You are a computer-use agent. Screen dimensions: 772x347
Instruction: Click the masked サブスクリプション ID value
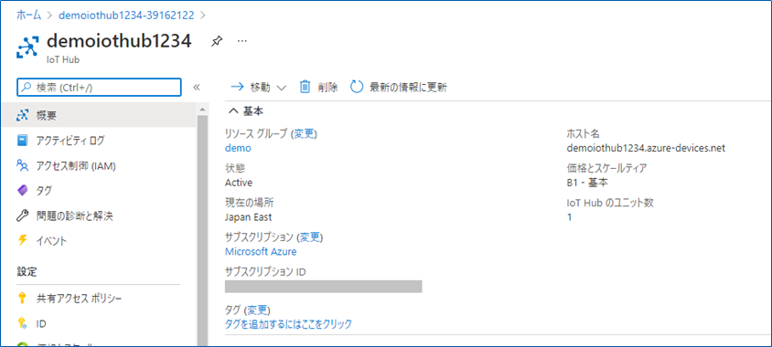[x=324, y=287]
